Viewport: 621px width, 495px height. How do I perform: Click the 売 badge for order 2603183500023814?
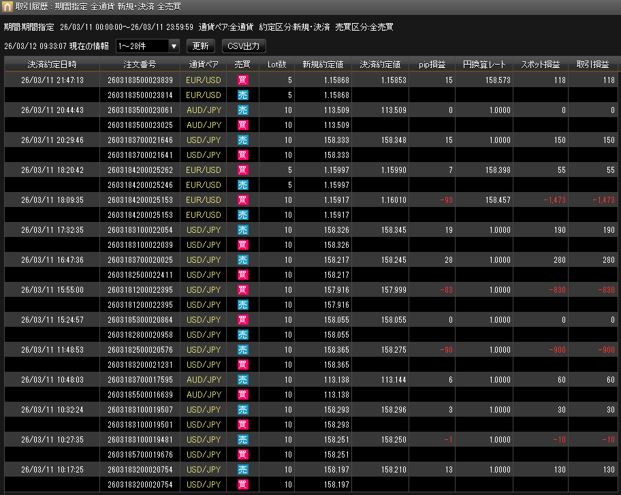click(x=242, y=95)
